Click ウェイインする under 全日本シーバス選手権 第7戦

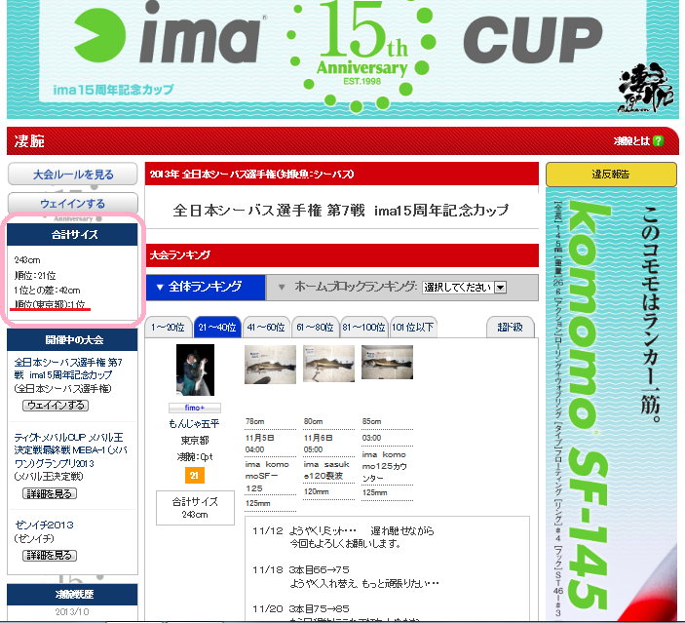click(x=56, y=406)
